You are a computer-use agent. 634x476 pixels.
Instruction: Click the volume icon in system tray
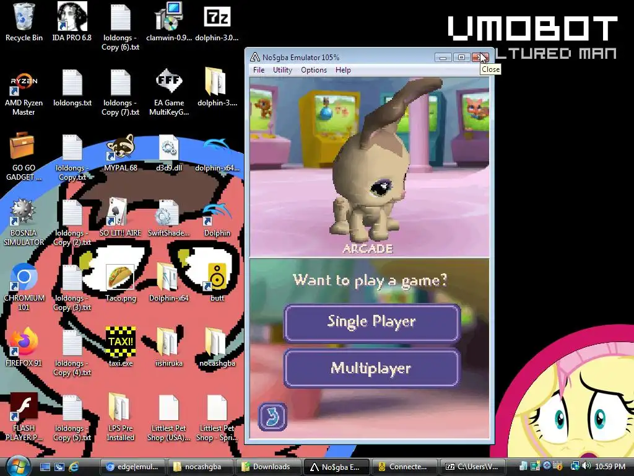pyautogui.click(x=587, y=466)
